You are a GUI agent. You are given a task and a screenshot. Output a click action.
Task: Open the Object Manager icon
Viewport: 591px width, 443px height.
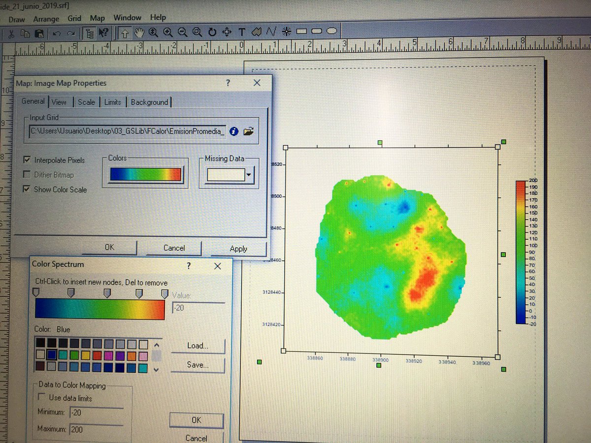[x=90, y=32]
